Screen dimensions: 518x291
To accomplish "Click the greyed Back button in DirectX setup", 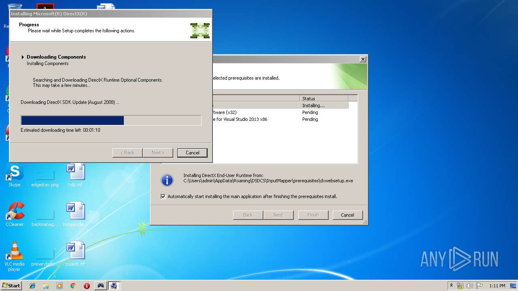I will click(x=127, y=153).
